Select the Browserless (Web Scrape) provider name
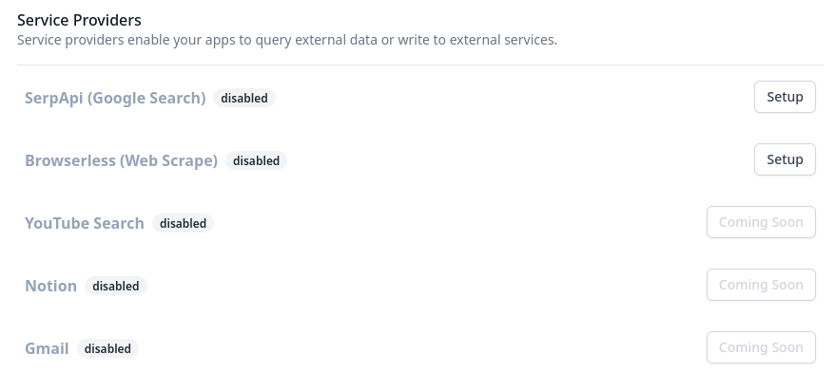This screenshot has height=373, width=835. (121, 160)
